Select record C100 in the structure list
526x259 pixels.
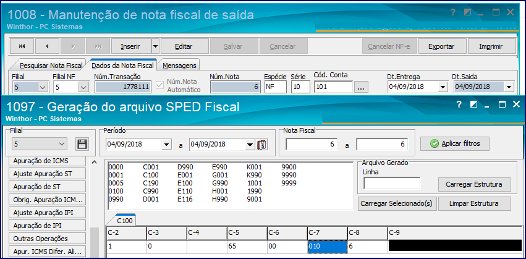pos(151,175)
